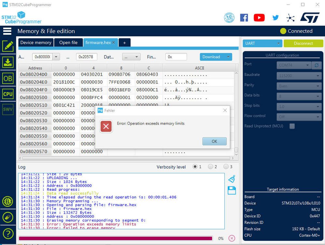Open the SWV viewer icon

point(8,109)
